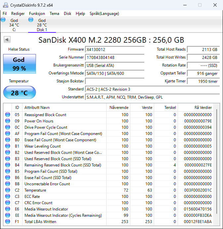This screenshot has width=223, height=229.
Task: Click the status orb for Remaining Reserved Block Count
Action: click(x=8, y=165)
